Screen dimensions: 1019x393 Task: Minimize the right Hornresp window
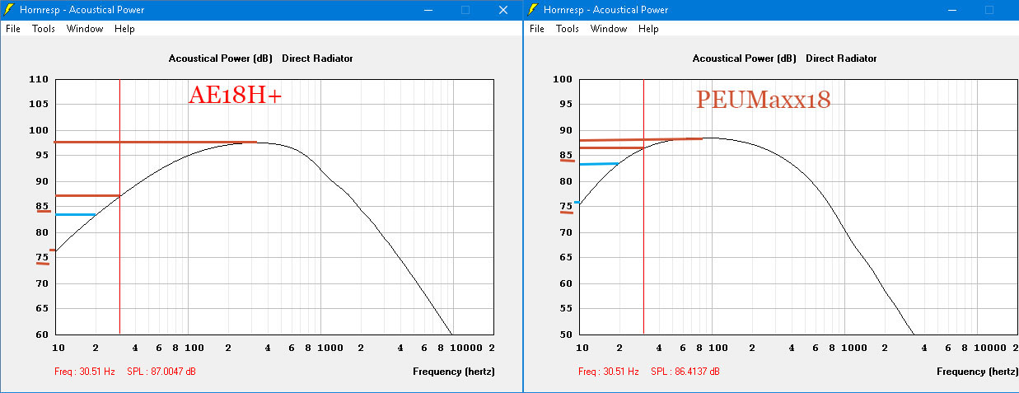pos(951,10)
